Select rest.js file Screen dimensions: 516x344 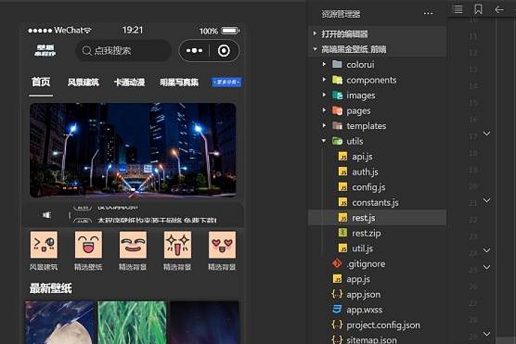coord(377,218)
